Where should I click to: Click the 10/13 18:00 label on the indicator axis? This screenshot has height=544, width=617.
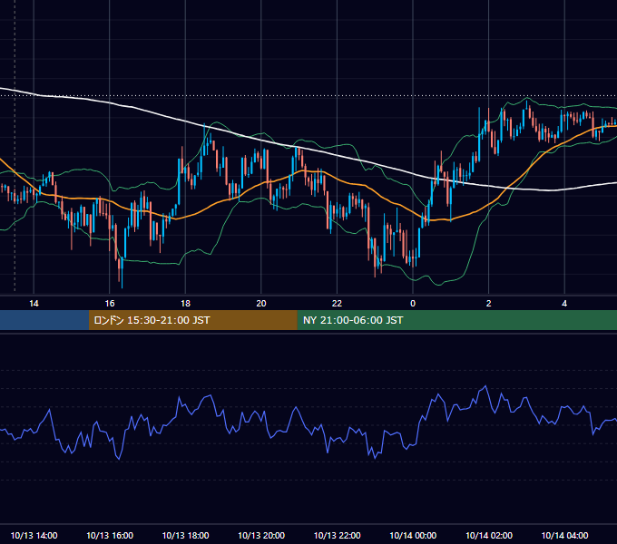tap(185, 535)
